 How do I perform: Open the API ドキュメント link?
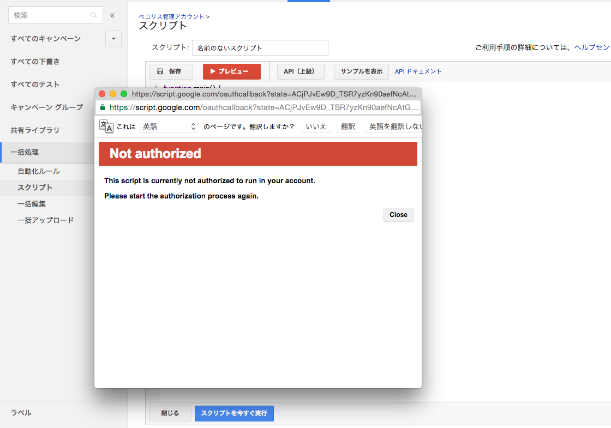pos(418,71)
